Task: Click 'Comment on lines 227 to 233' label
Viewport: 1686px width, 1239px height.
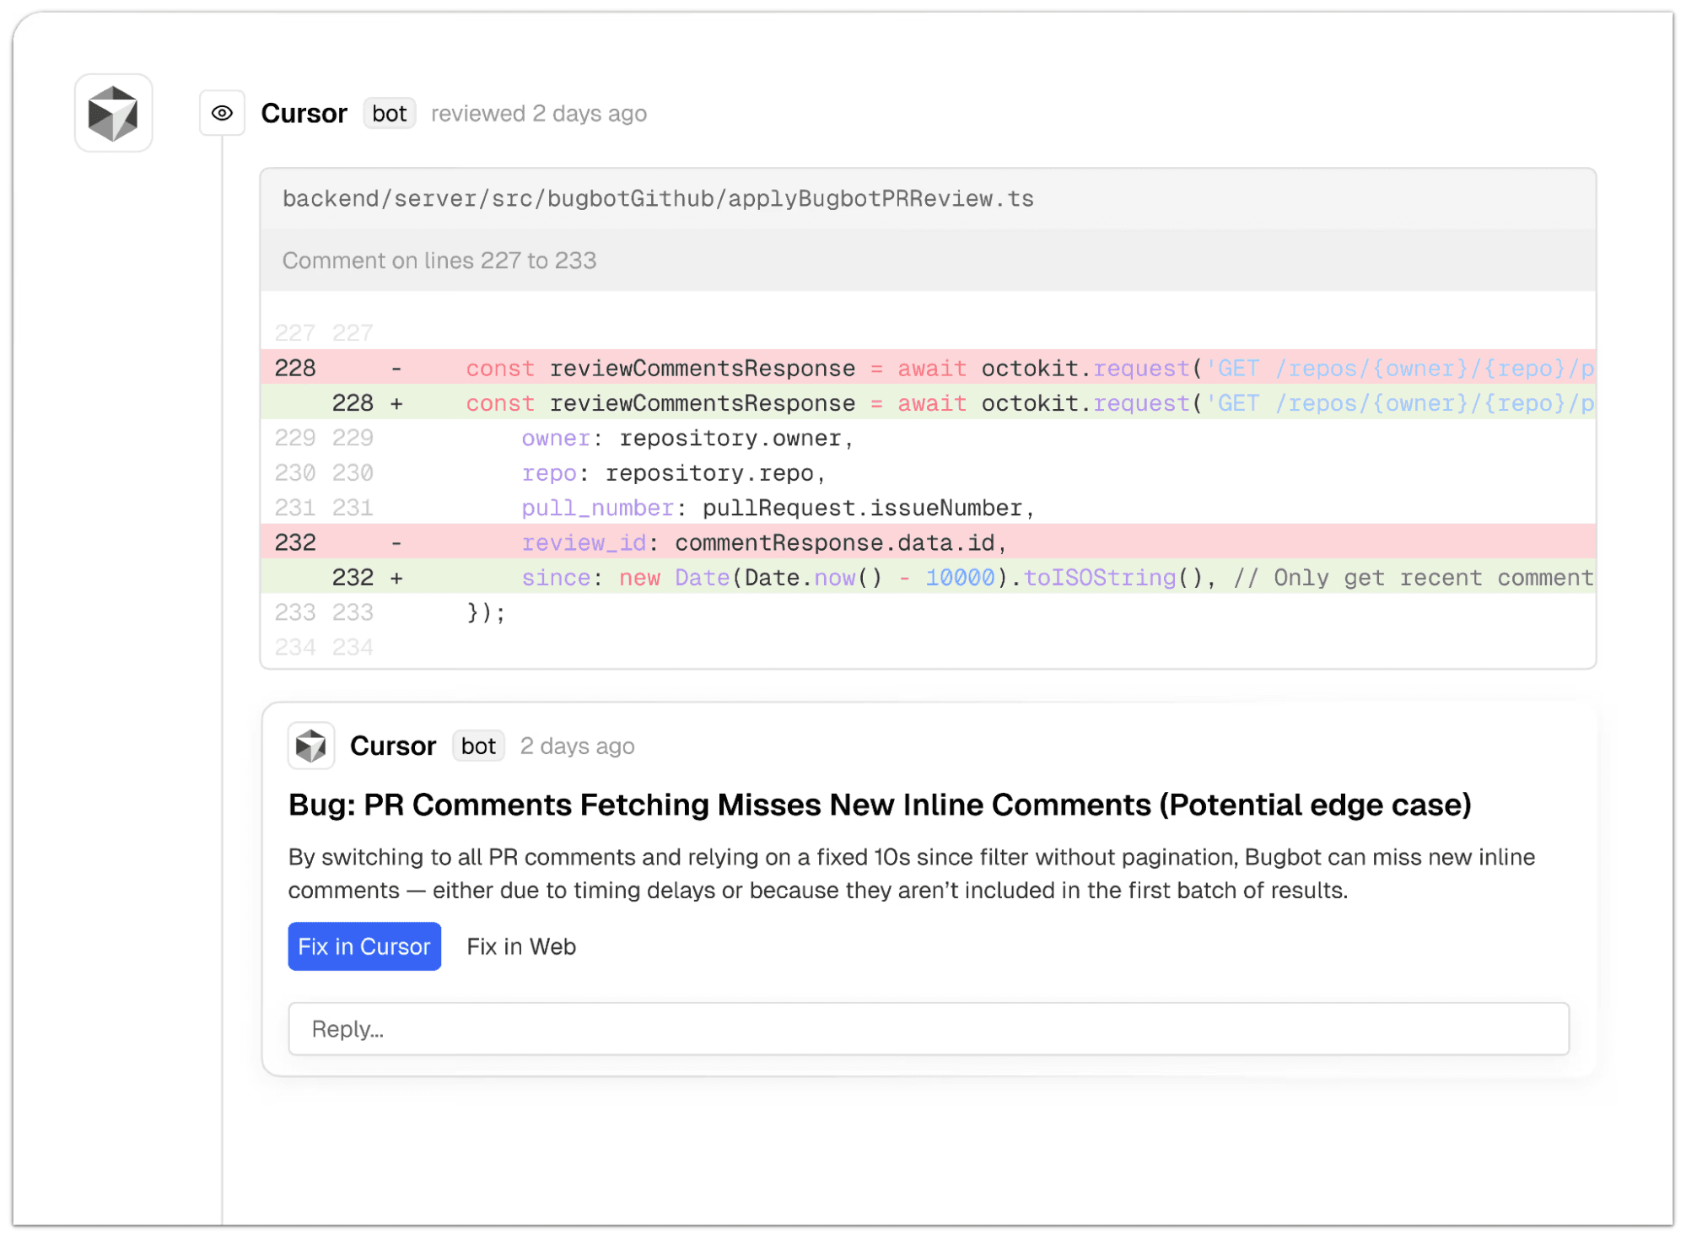Action: 439,261
